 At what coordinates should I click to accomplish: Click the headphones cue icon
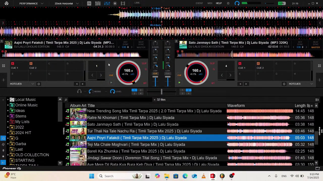pyautogui.click(x=79, y=92)
